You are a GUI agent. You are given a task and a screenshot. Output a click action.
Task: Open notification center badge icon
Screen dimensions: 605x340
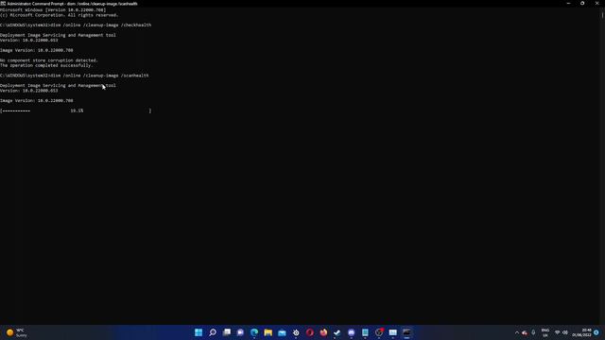tap(596, 332)
